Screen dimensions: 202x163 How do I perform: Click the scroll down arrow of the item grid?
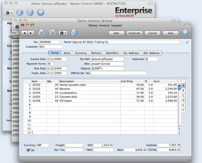pyautogui.click(x=179, y=133)
